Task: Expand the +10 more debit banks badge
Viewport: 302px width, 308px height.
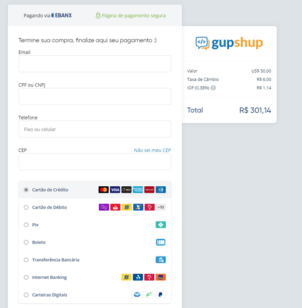Action: coord(161,207)
